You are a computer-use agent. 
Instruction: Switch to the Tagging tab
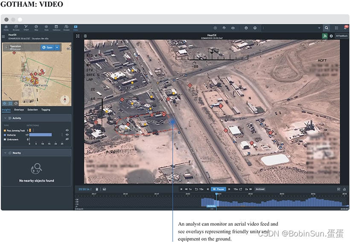tap(45, 110)
